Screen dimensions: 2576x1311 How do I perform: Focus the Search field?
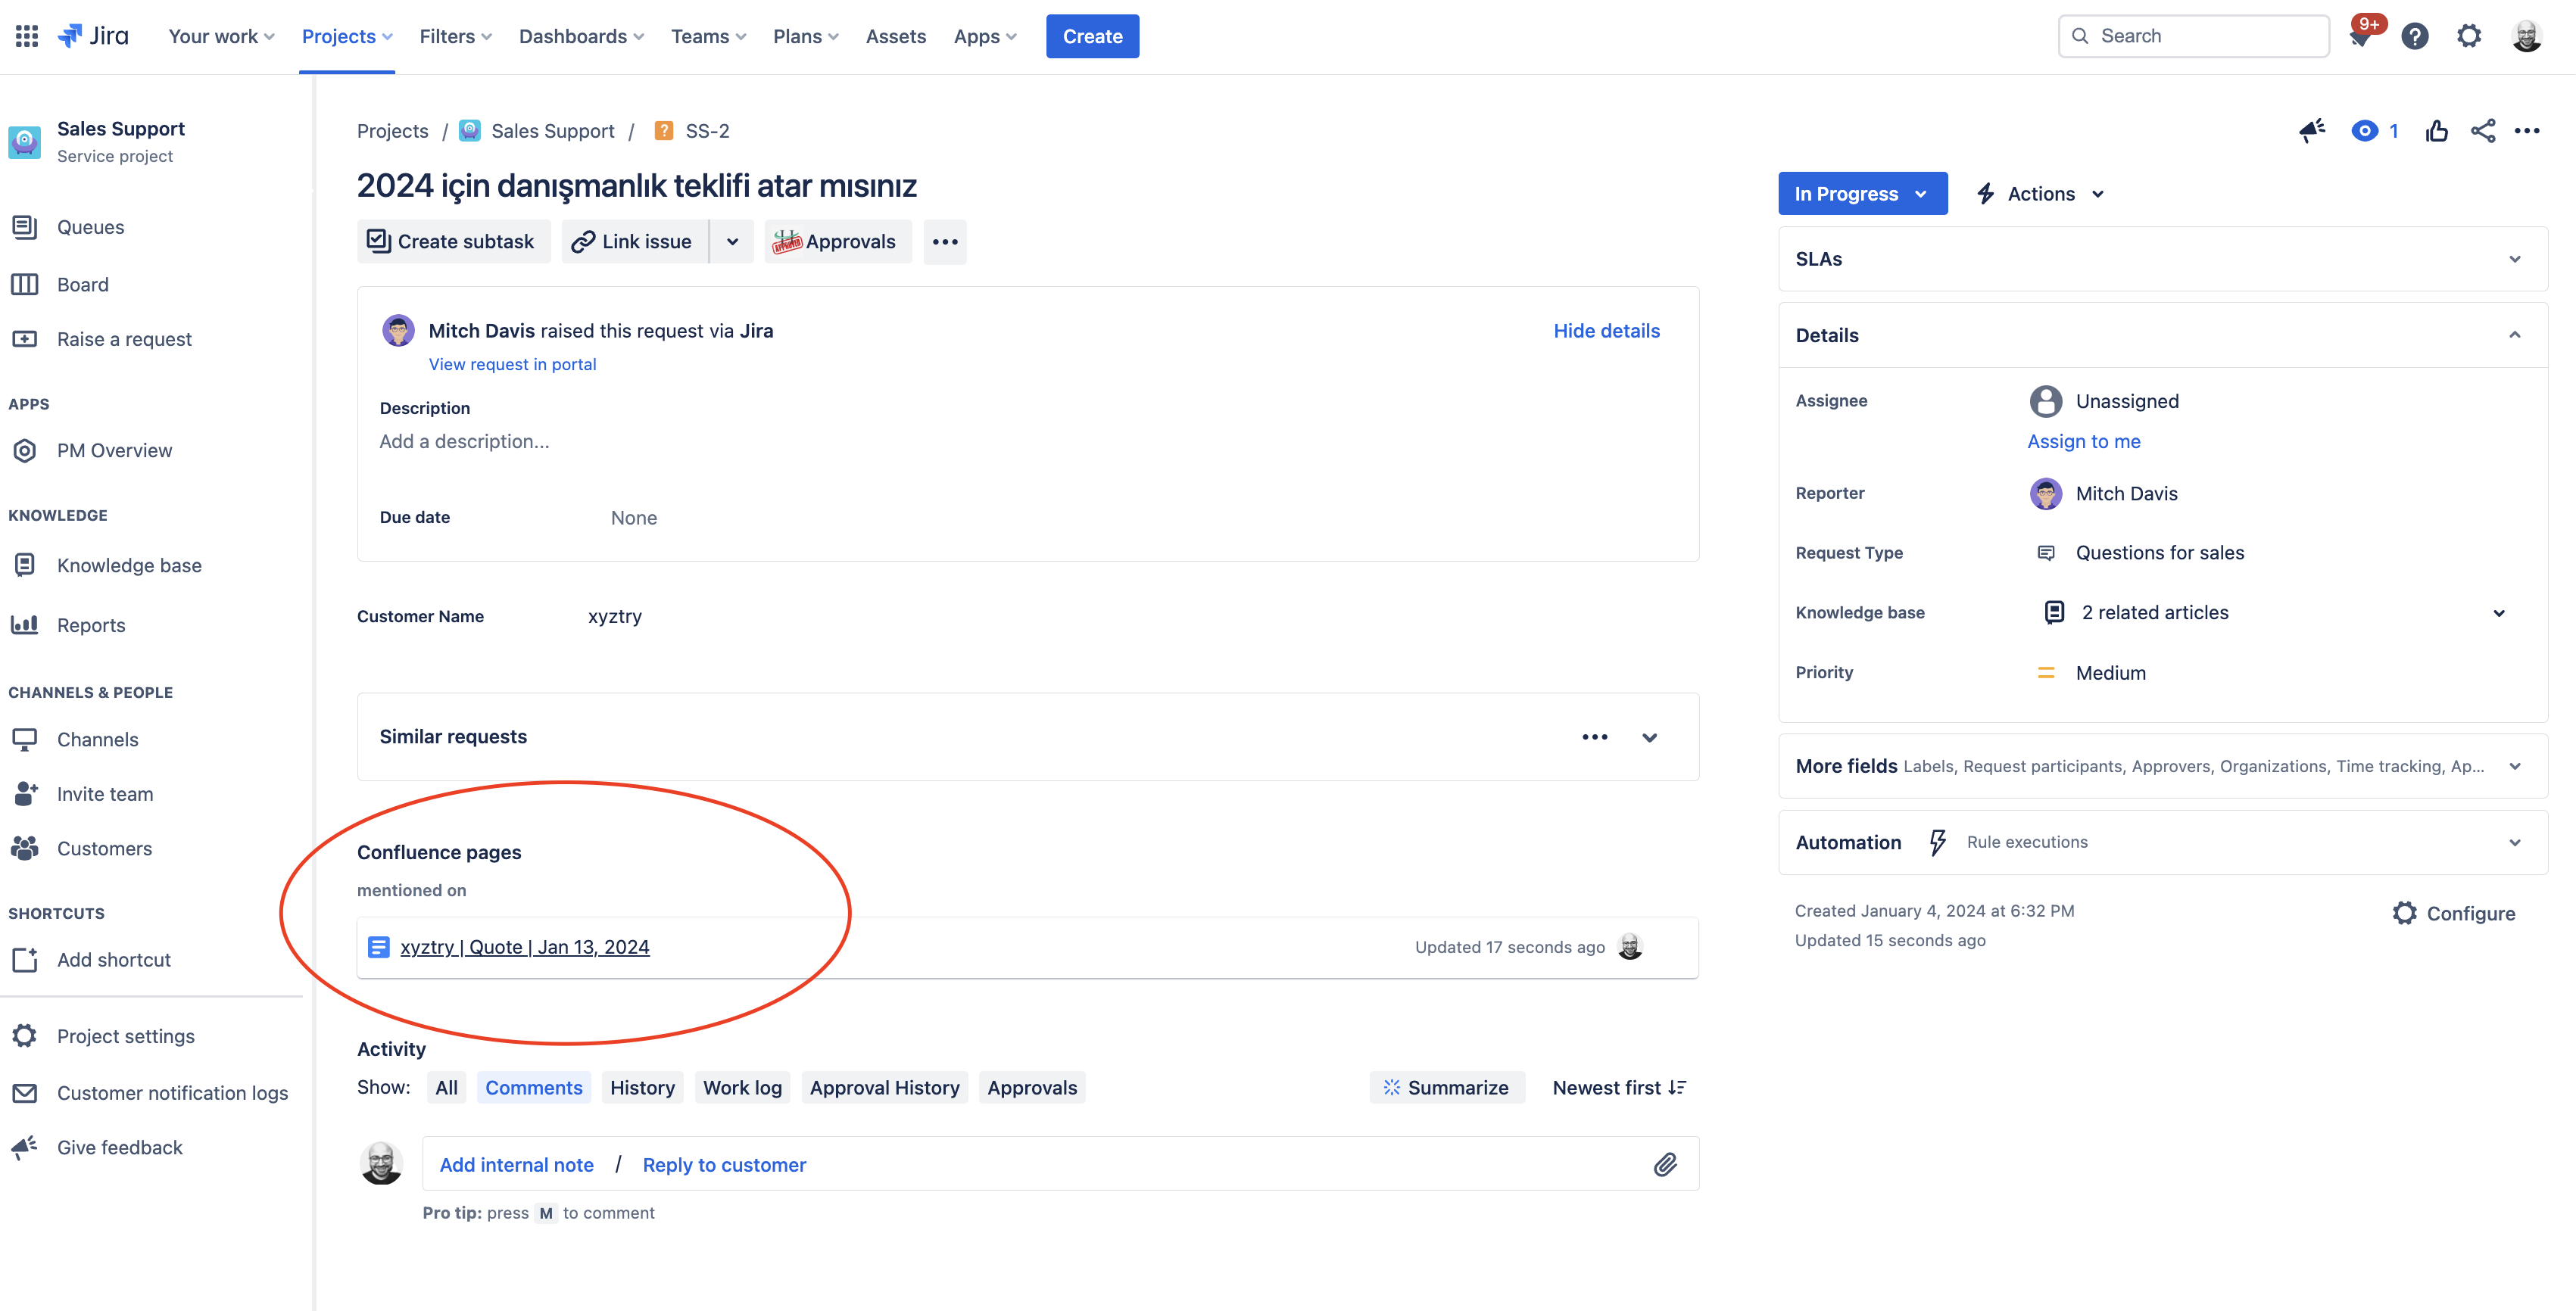tap(2194, 36)
